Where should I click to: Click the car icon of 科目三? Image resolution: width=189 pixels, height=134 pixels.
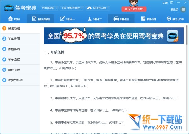pyautogui.click(x=116, y=19)
